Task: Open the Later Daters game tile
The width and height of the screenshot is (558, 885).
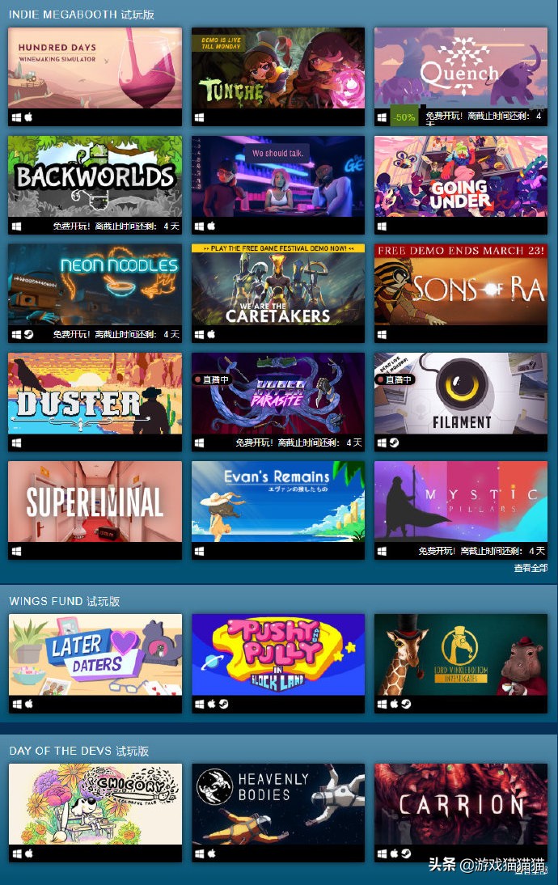Action: click(x=95, y=654)
